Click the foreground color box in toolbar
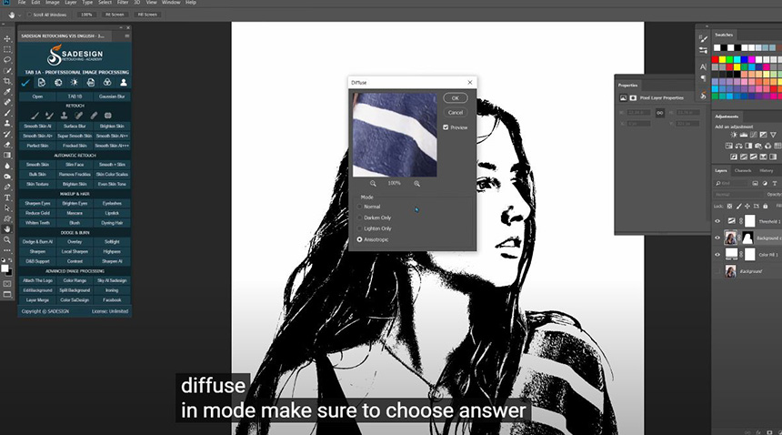 [5, 268]
